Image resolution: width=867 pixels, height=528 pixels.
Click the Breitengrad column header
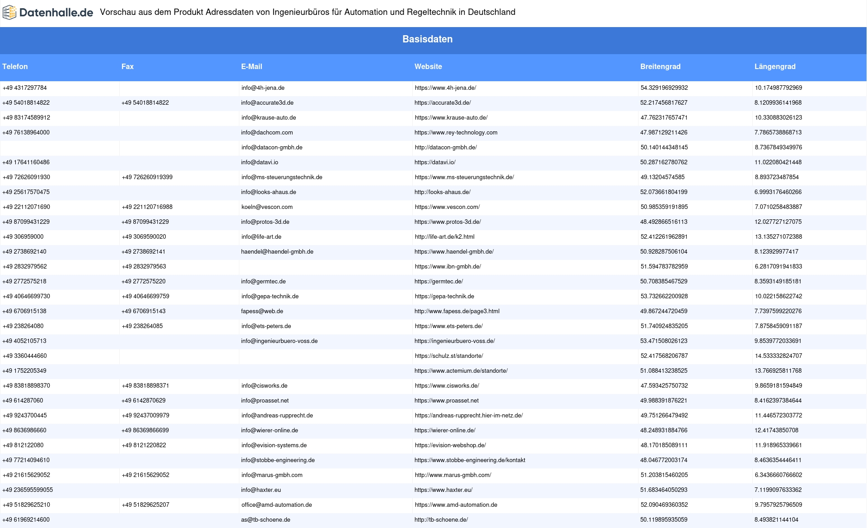660,66
